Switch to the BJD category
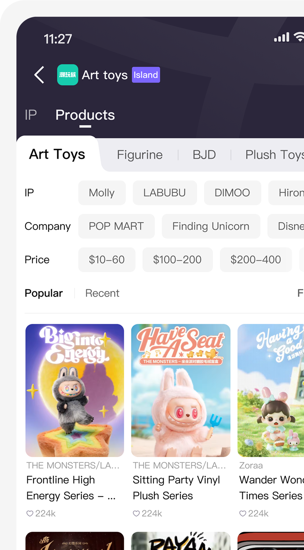 [204, 155]
